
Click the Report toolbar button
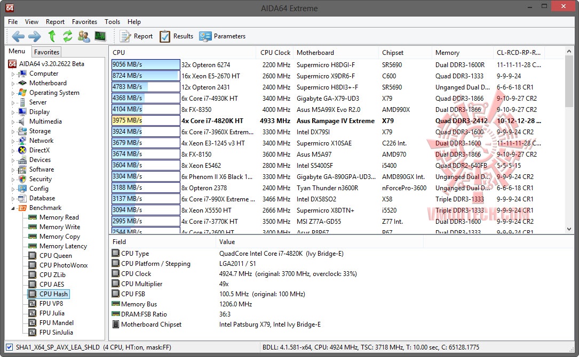pyautogui.click(x=136, y=36)
